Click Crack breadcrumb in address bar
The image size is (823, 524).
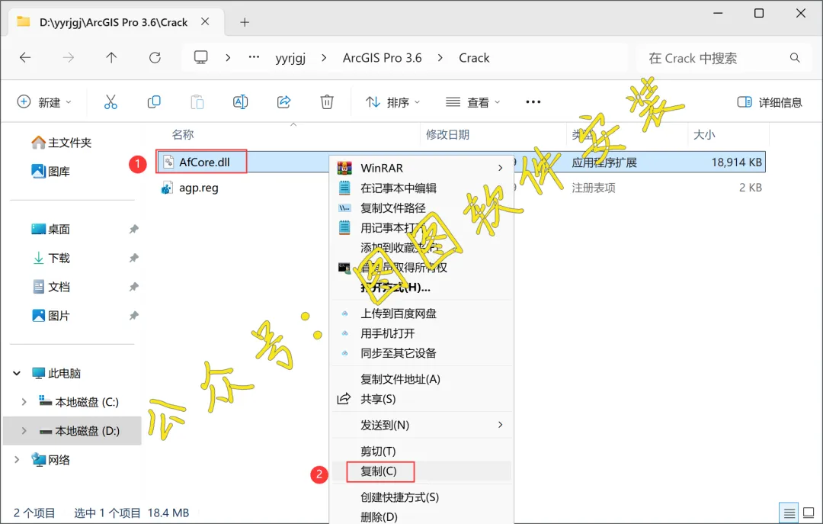474,58
